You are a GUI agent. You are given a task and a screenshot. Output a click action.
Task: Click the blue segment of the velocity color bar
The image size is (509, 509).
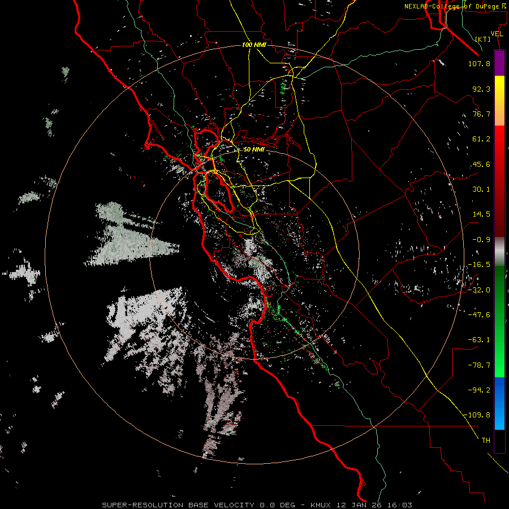click(499, 403)
